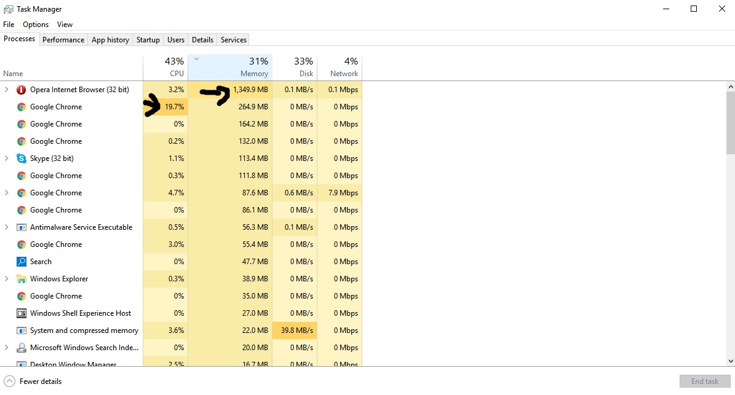Click Chrome icon in the 164.2 MB row

point(21,124)
